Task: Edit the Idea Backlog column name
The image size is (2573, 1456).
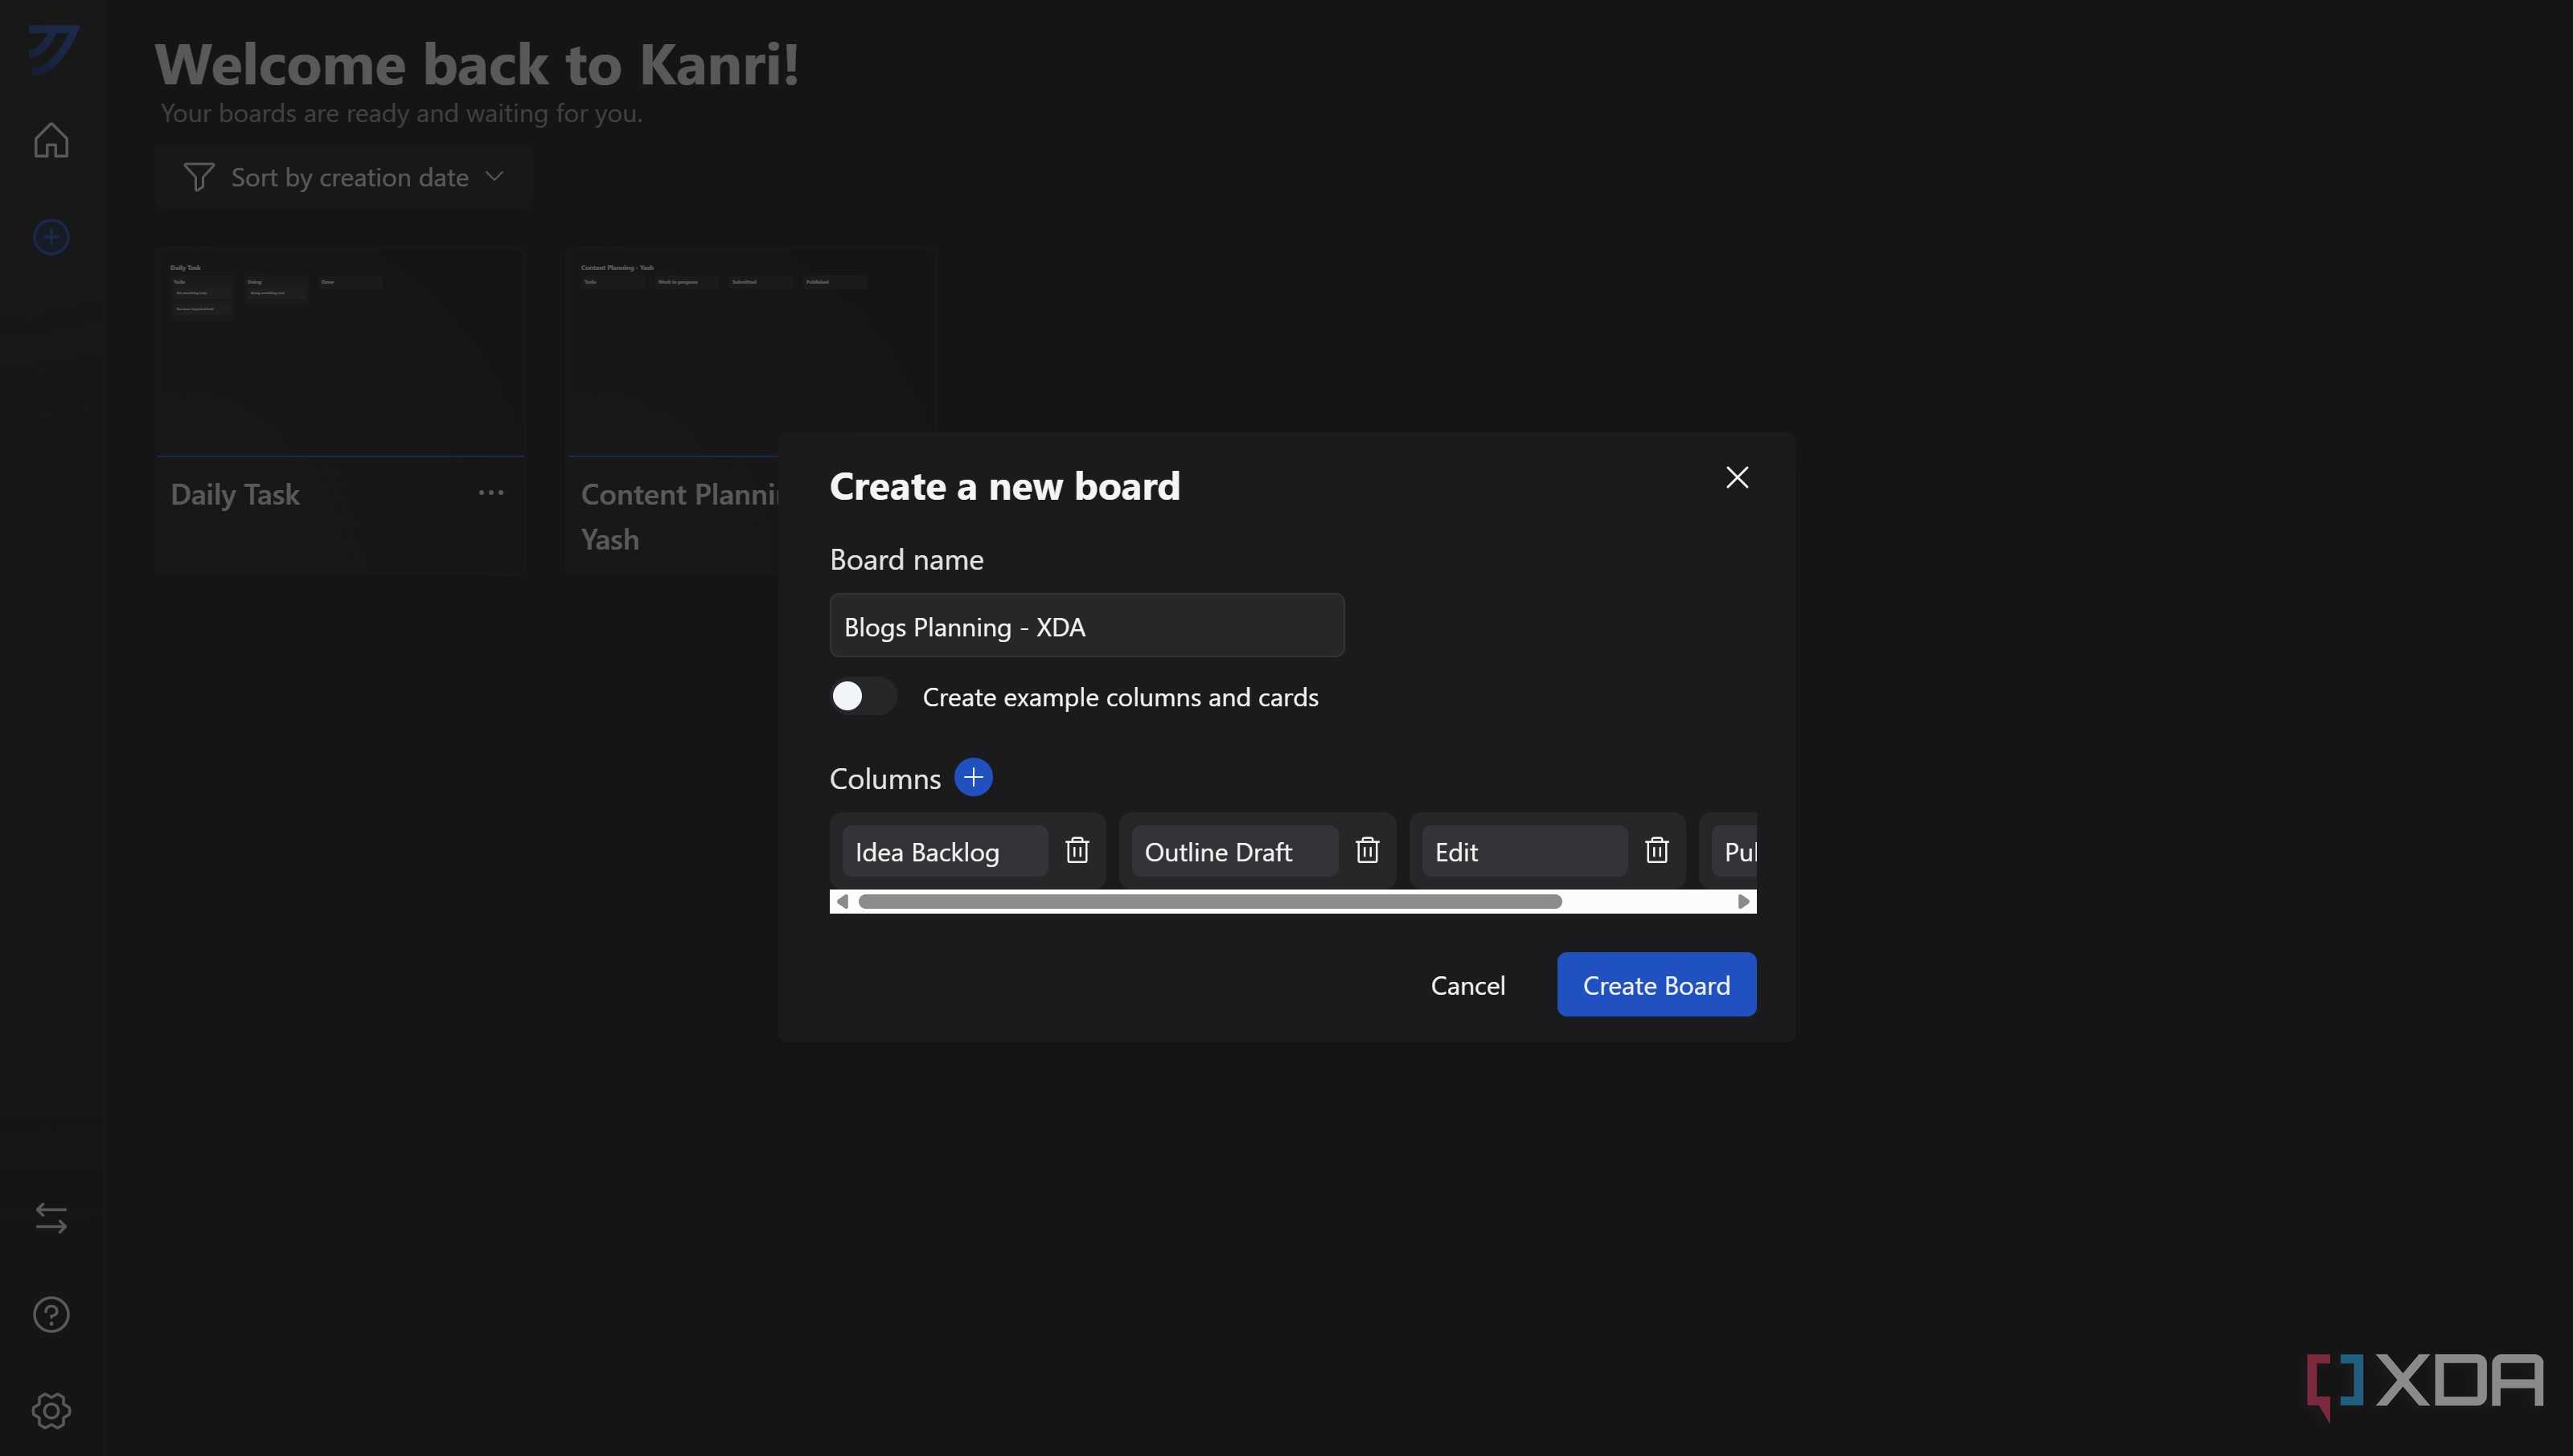Action: click(944, 851)
